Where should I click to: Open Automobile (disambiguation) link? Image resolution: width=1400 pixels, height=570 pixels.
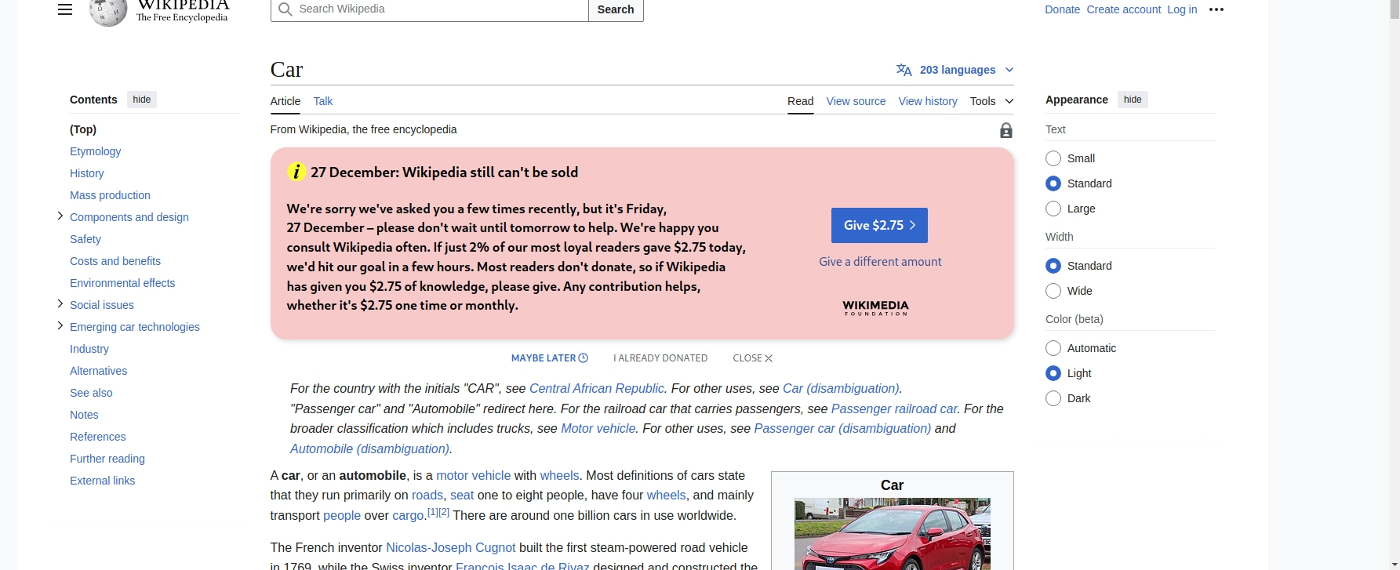[x=369, y=449]
